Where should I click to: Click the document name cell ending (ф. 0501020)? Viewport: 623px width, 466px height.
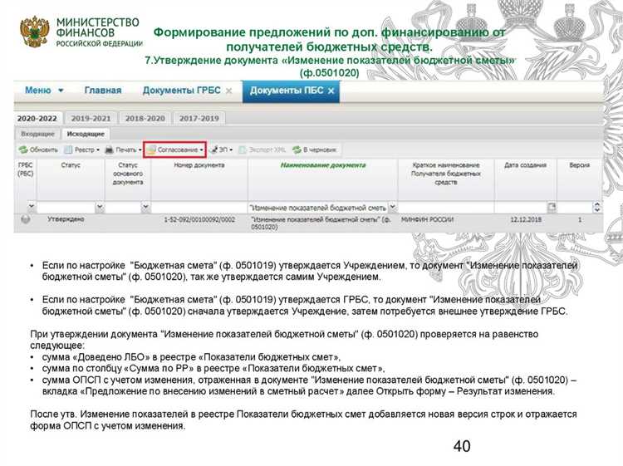[x=321, y=223]
